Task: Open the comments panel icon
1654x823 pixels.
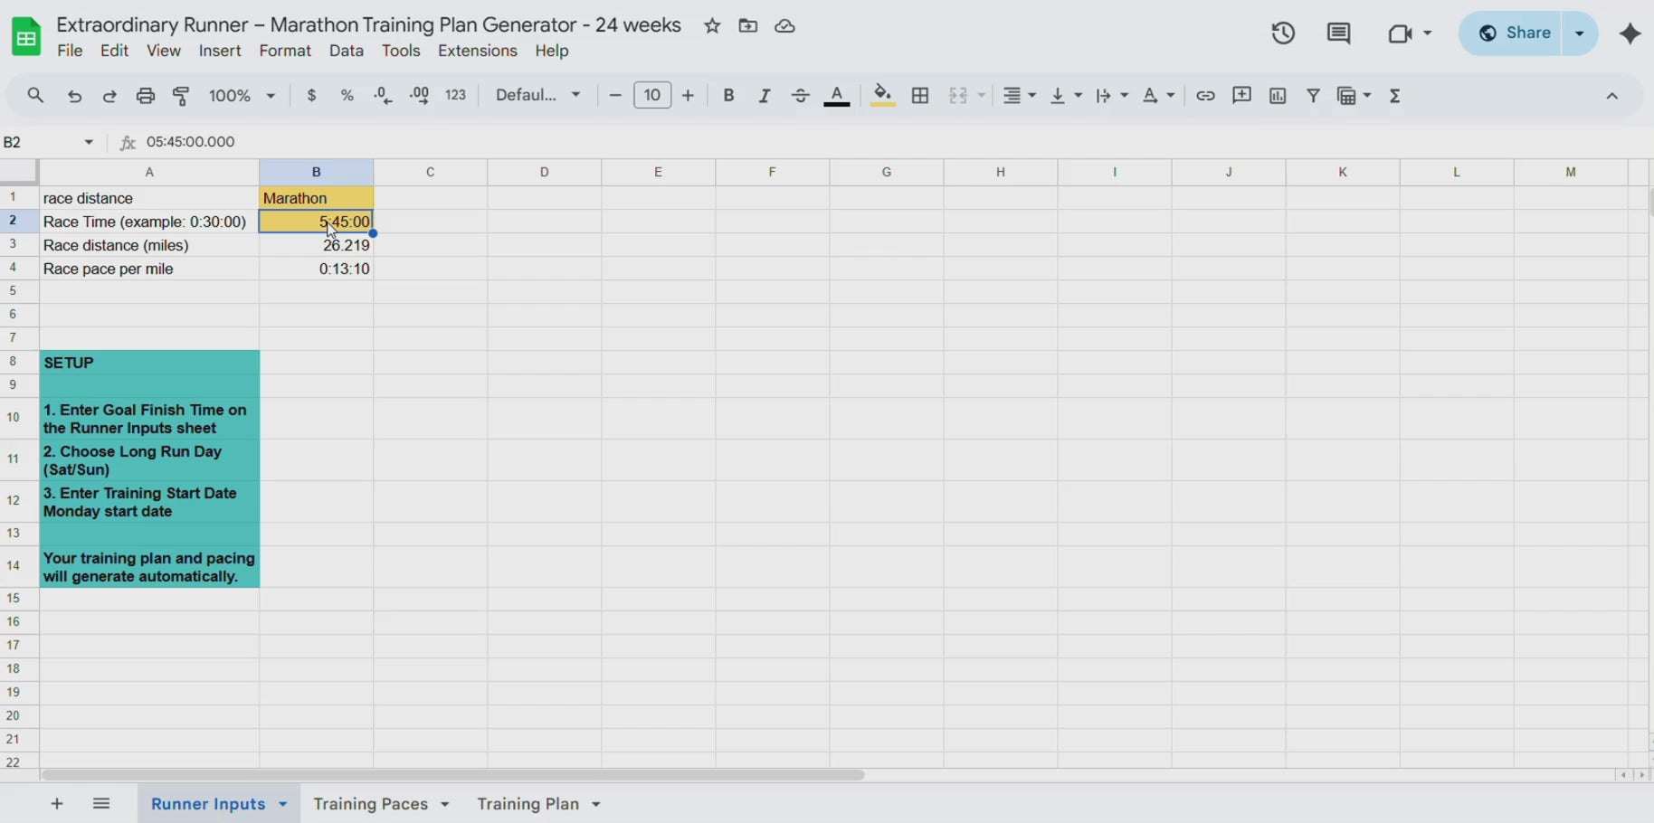Action: coord(1338,33)
